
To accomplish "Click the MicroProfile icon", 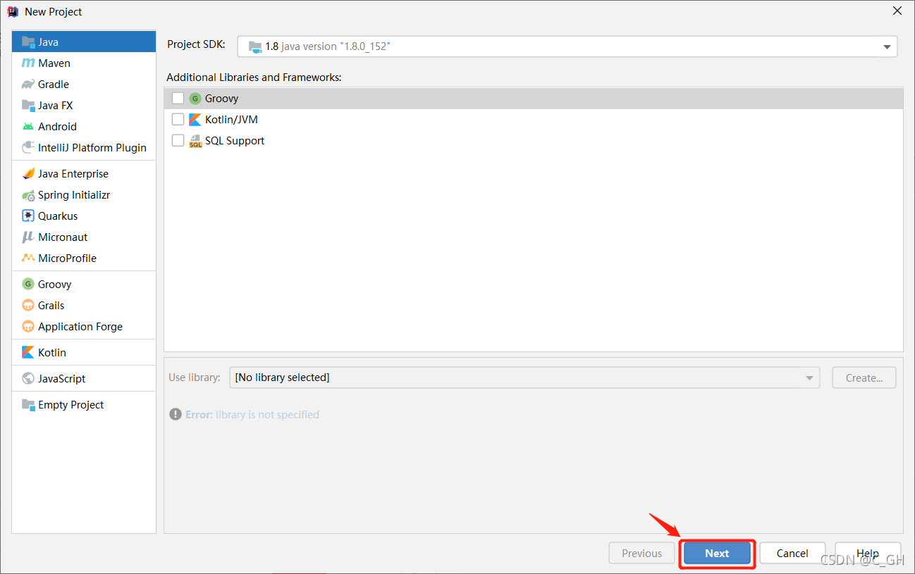I will 28,258.
